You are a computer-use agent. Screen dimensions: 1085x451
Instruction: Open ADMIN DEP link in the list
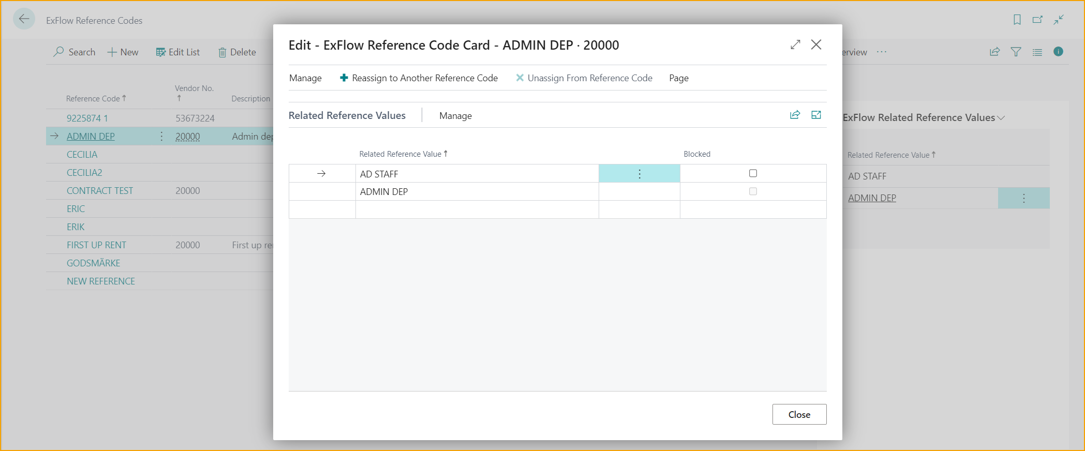91,137
